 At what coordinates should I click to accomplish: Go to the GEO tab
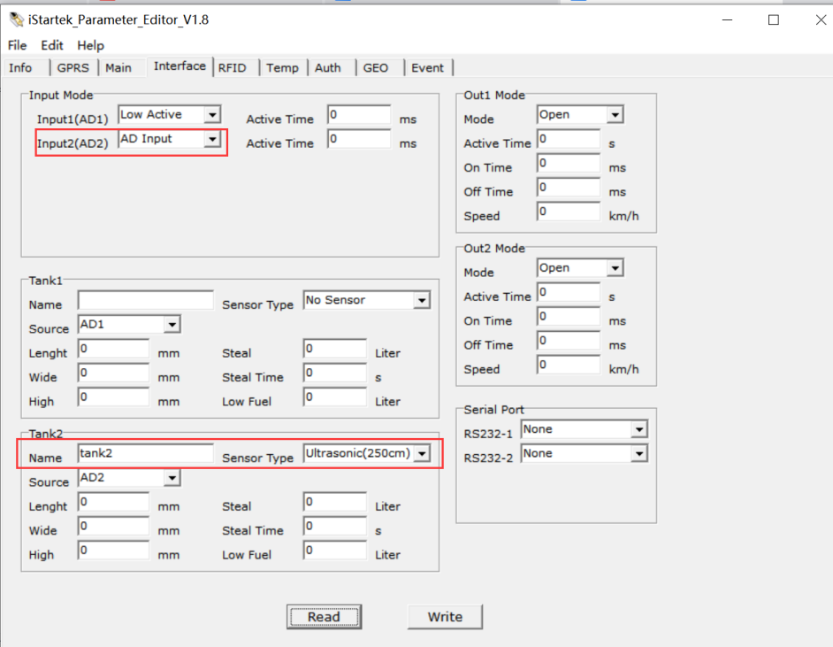point(376,68)
